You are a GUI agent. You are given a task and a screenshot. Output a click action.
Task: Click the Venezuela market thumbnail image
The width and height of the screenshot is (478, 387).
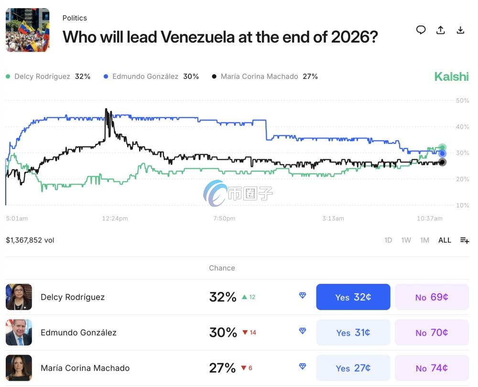pos(28,30)
